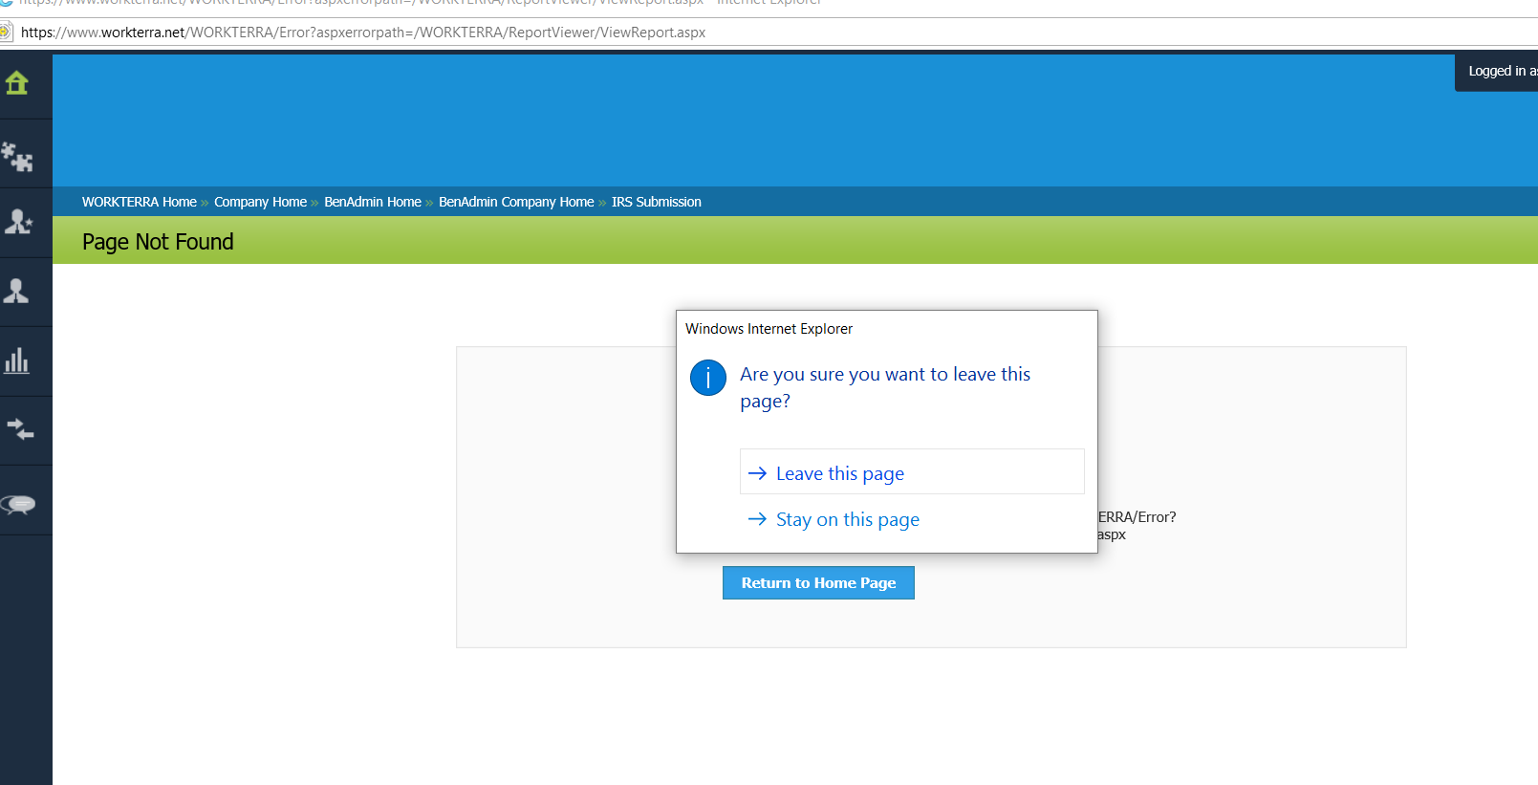Select the user with star sidebar icon
This screenshot has height=785, width=1538.
point(18,222)
